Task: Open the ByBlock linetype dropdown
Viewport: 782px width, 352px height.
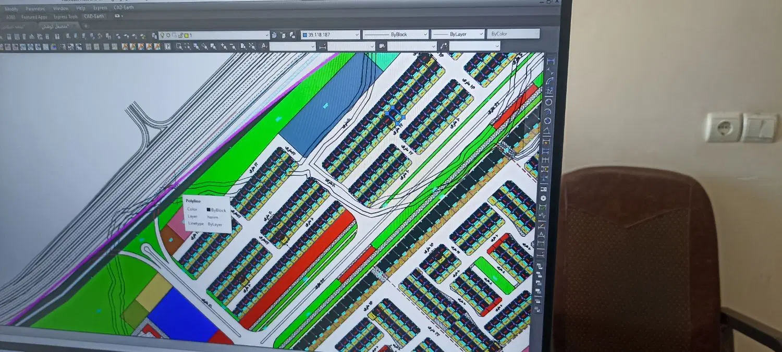Action: pos(395,34)
